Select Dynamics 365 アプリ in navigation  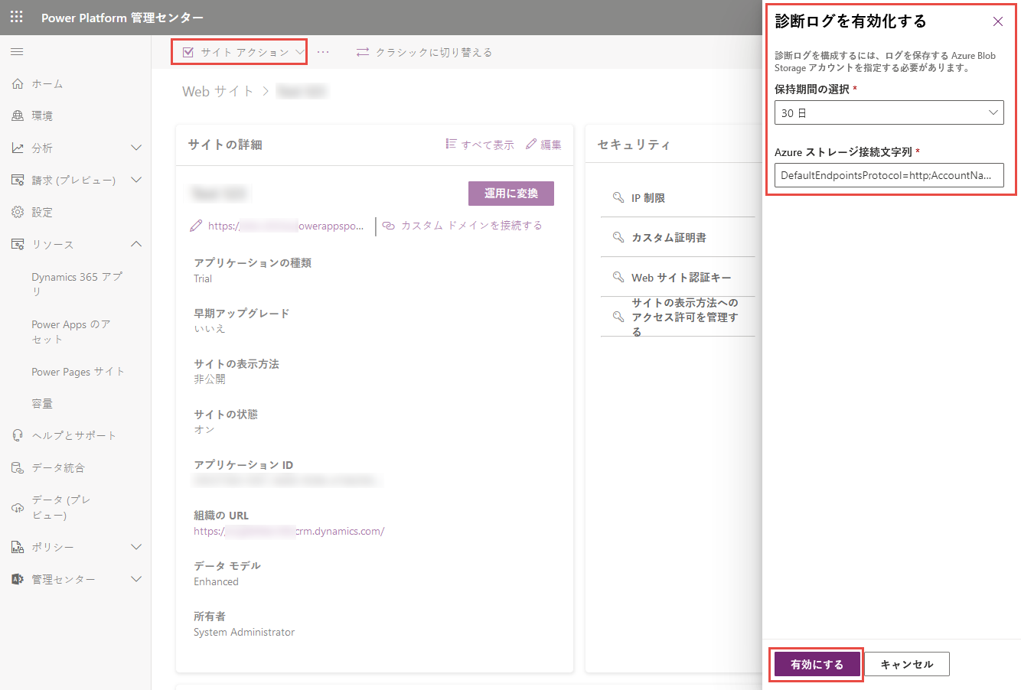tap(77, 284)
